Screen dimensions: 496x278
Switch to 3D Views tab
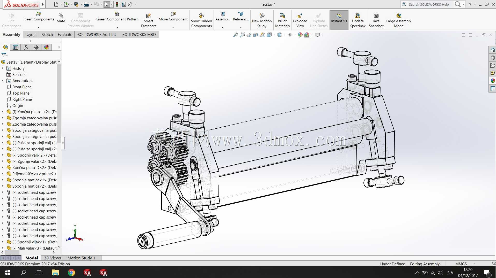tap(52, 258)
